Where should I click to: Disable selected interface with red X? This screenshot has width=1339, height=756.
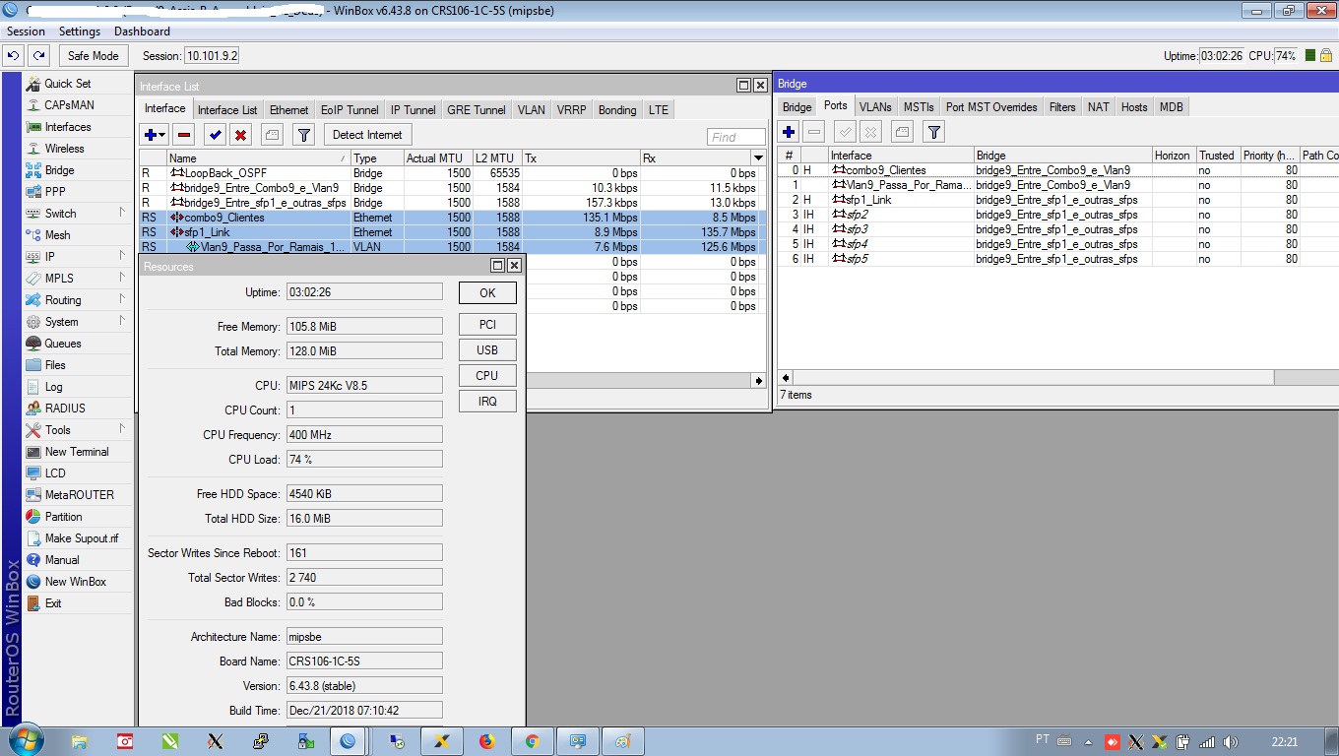tap(240, 135)
